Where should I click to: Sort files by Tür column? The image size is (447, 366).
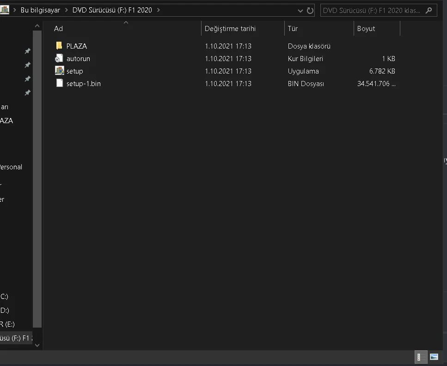pyautogui.click(x=293, y=29)
